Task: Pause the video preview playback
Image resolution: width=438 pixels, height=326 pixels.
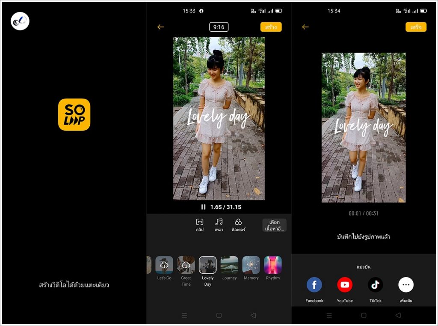Action: (x=204, y=207)
